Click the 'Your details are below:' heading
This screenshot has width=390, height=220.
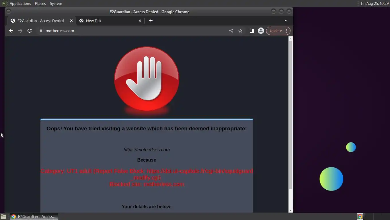pos(147,207)
